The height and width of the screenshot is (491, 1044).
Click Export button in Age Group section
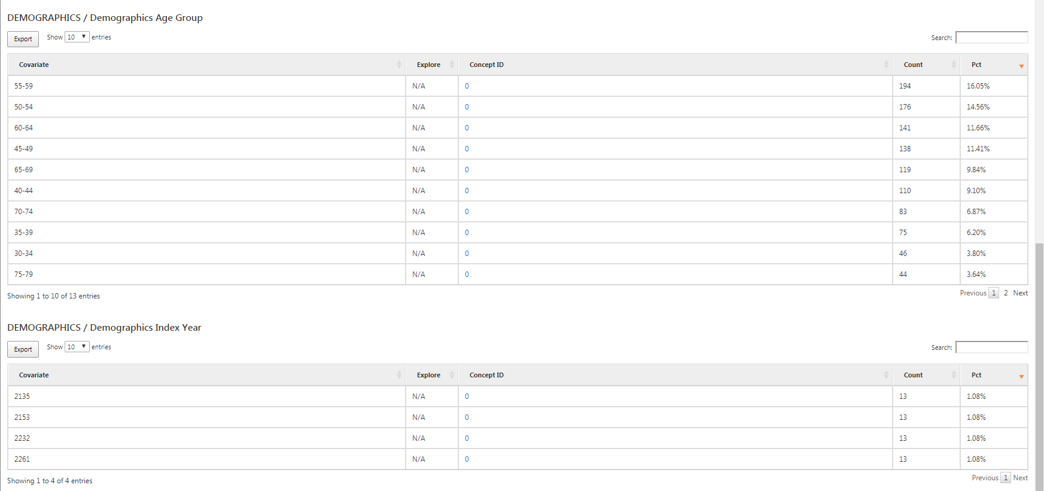(x=23, y=39)
